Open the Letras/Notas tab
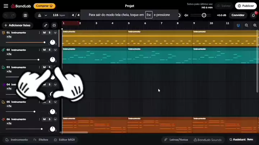Image resolution: width=259 pixels, height=145 pixels. pyautogui.click(x=176, y=140)
